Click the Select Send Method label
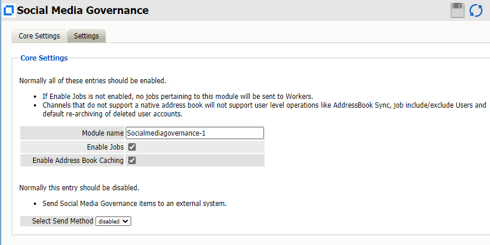Screen dimensions: 490x245 (63, 221)
